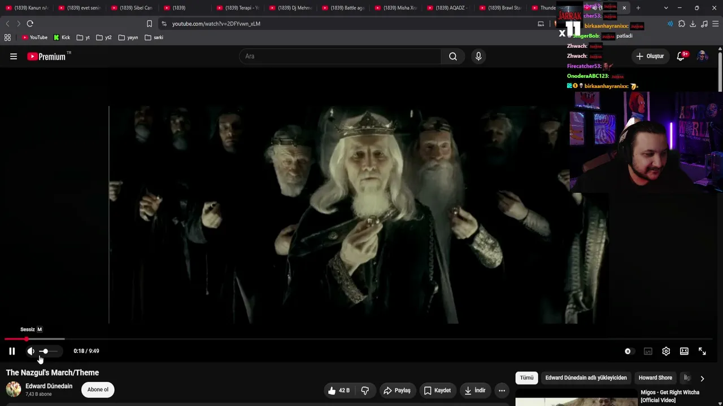The width and height of the screenshot is (723, 406).
Task: Open the yayın bookmarks folder
Action: (x=128, y=38)
